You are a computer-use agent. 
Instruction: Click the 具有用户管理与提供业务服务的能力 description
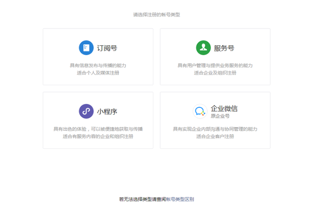click(x=215, y=66)
